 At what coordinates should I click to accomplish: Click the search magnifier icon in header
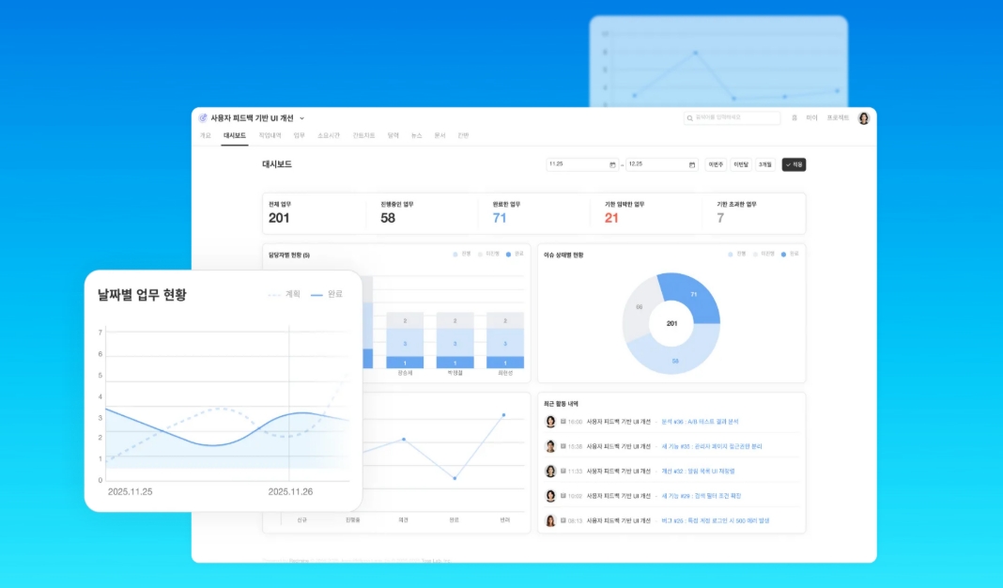pyautogui.click(x=691, y=118)
